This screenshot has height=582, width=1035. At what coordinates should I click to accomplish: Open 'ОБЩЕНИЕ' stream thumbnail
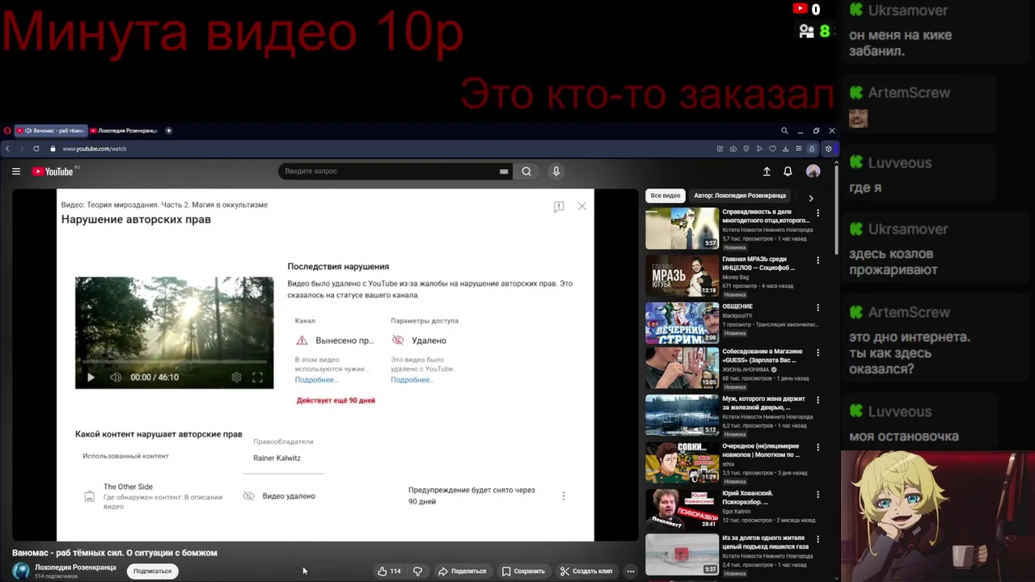[x=682, y=323]
